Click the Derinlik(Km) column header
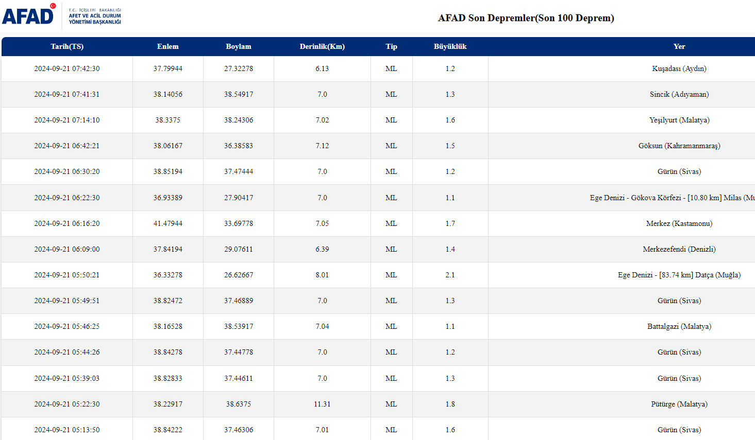The height and width of the screenshot is (440, 755). [x=322, y=46]
